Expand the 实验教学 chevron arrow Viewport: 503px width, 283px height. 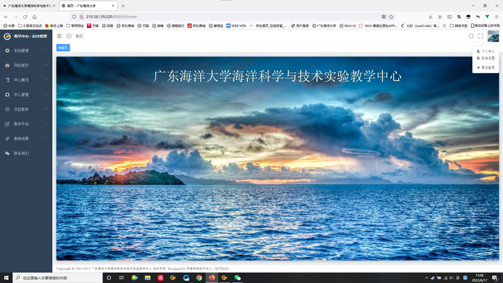tap(45, 109)
